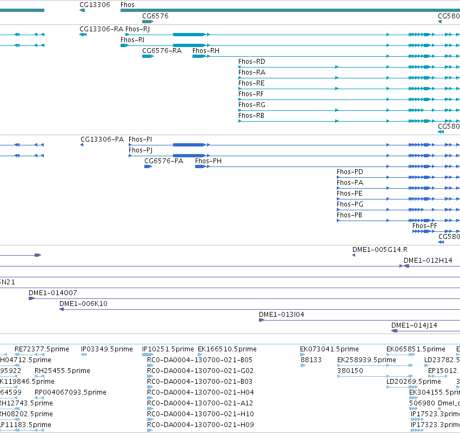Click the LD20269.5prime EST label
The height and width of the screenshot is (433, 460).
click(x=414, y=382)
